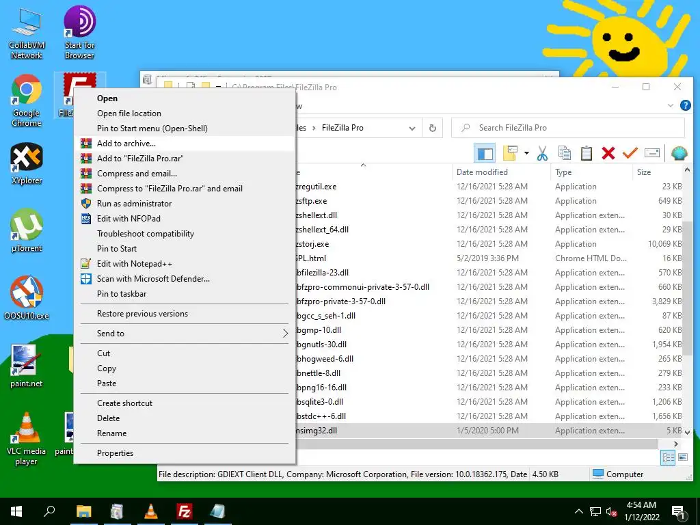Click the XYplorer desktop shortcut

click(27, 164)
